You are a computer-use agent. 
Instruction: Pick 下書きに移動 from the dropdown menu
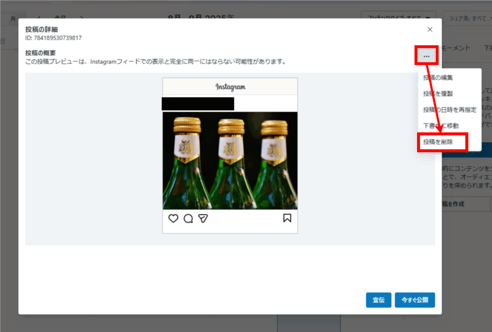440,126
